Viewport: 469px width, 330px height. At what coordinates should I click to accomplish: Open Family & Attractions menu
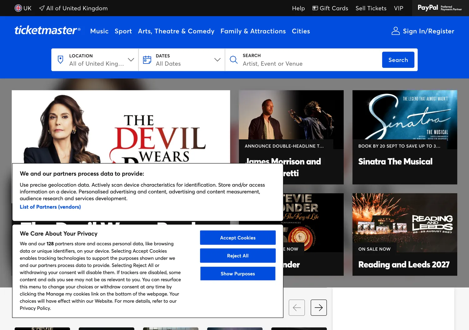click(253, 31)
